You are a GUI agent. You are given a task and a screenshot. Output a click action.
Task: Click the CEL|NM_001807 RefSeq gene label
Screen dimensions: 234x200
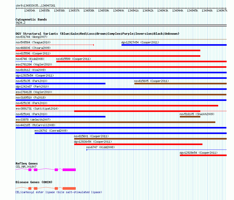pyautogui.click(x=26, y=167)
